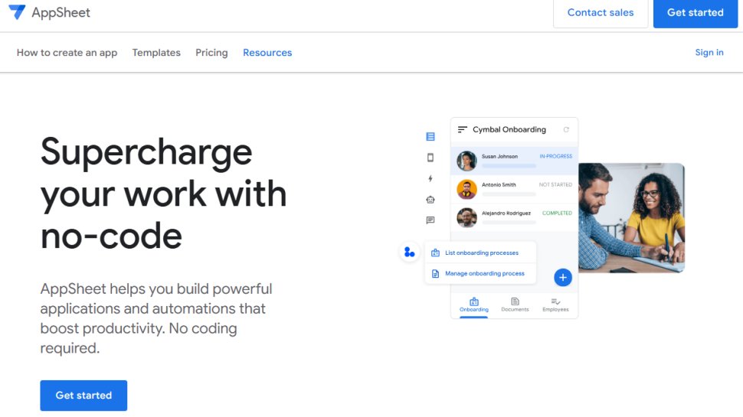Click Alejandro Rodriguez's progress bar
743x417 pixels.
click(509, 223)
